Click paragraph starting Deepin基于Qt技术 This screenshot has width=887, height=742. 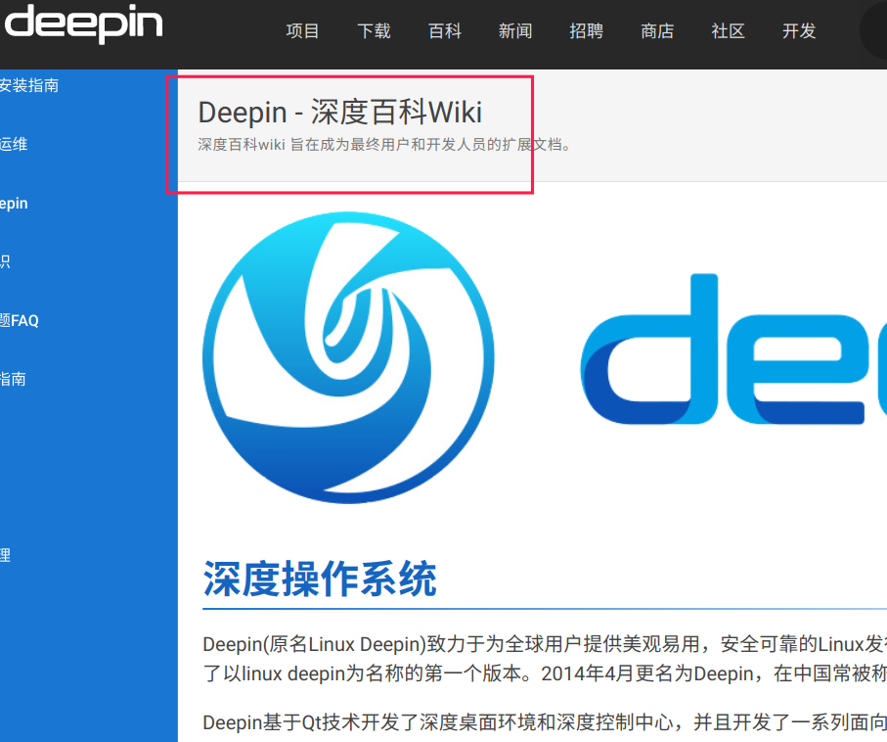click(545, 722)
